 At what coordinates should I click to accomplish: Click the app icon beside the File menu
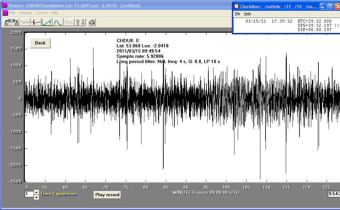point(6,13)
